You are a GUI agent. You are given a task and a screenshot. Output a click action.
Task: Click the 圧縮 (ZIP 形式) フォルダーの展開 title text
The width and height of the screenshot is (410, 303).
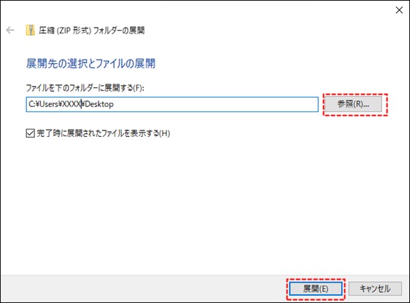click(91, 31)
